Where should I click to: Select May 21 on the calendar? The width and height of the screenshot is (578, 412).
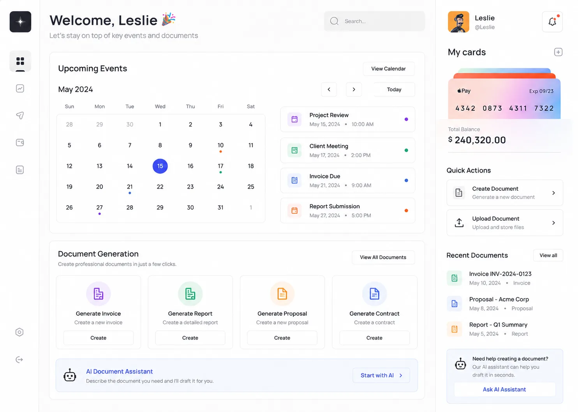(130, 187)
